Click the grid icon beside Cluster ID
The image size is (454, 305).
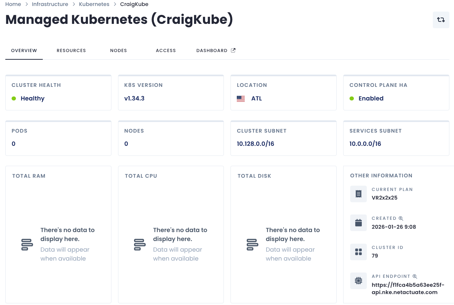click(x=358, y=252)
